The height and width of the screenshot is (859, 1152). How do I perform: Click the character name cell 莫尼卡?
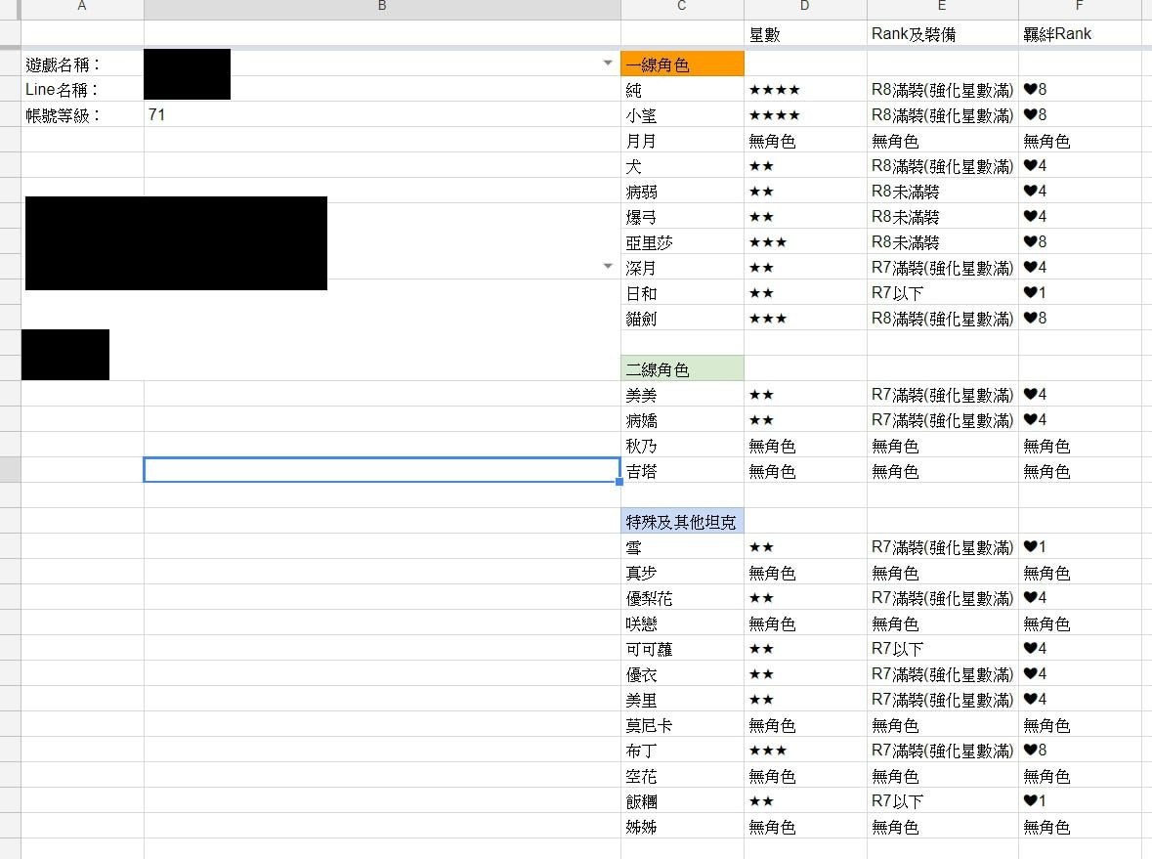(683, 725)
